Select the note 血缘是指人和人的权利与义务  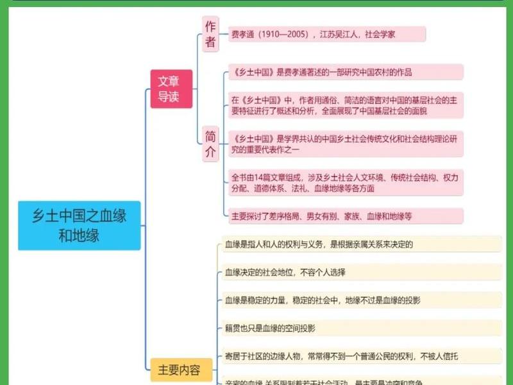point(362,244)
